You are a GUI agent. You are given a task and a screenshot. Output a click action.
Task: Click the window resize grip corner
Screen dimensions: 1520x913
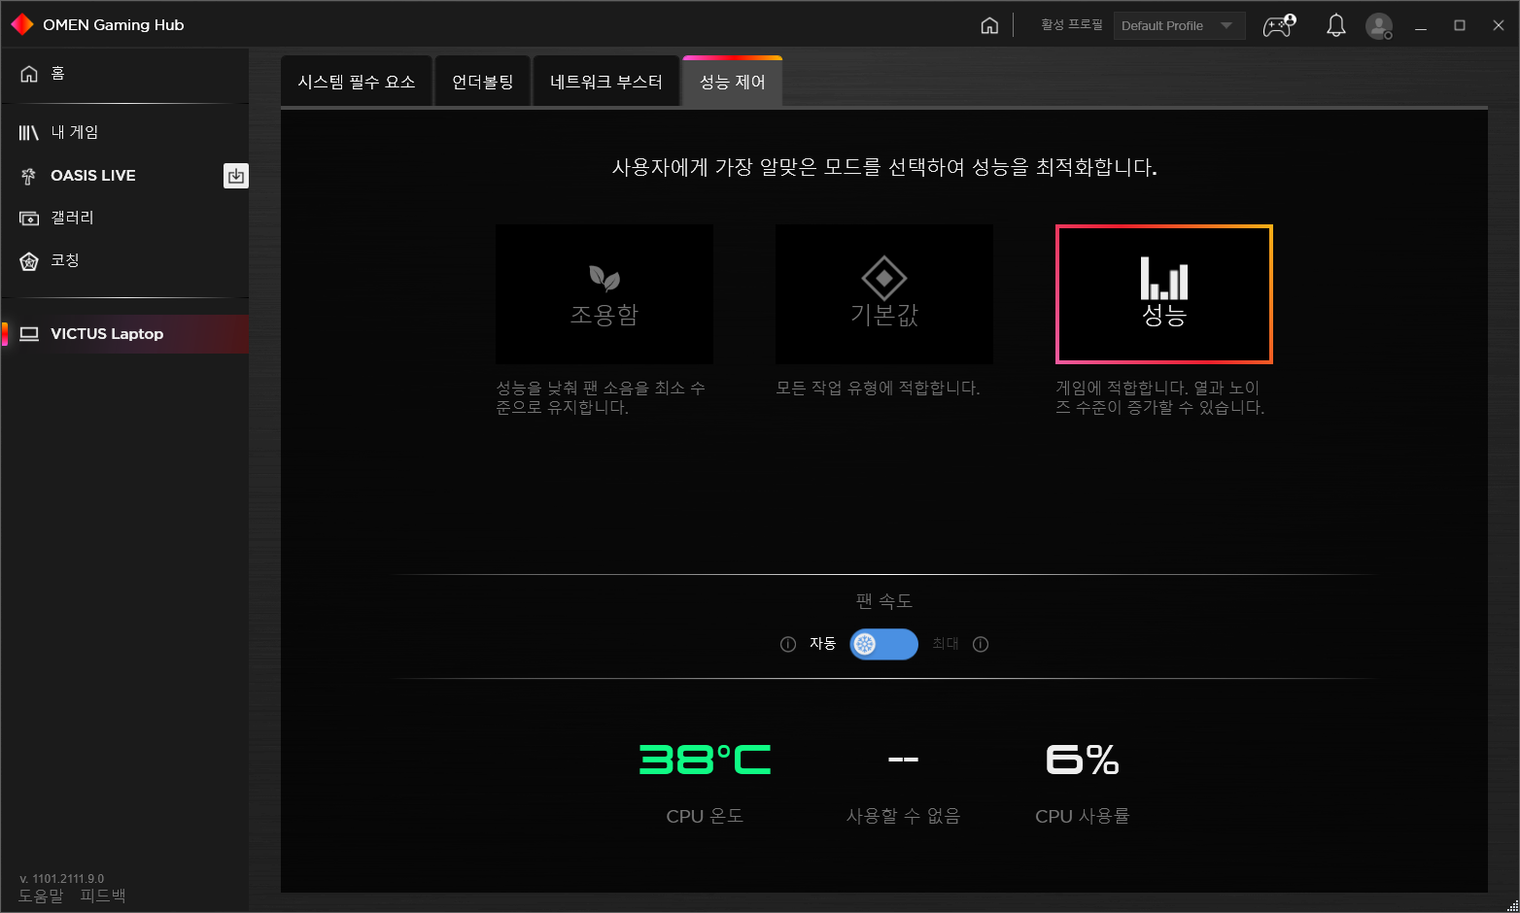pyautogui.click(x=1512, y=905)
